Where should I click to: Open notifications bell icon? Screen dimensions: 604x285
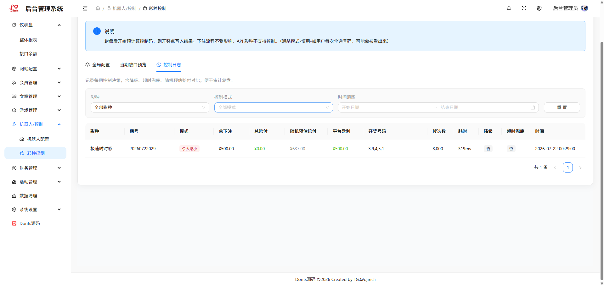pos(509,8)
